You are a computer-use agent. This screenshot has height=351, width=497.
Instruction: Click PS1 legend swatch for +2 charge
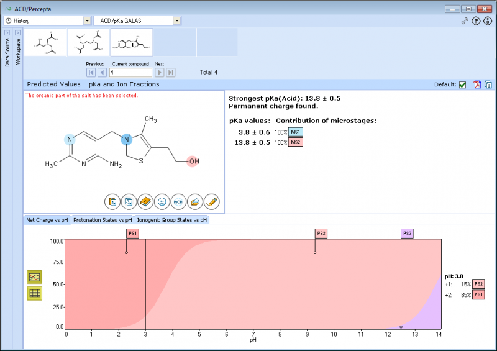[x=478, y=294]
